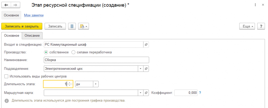
Task: Open the duration unit "дн" dropdown
Action: tap(96, 84)
